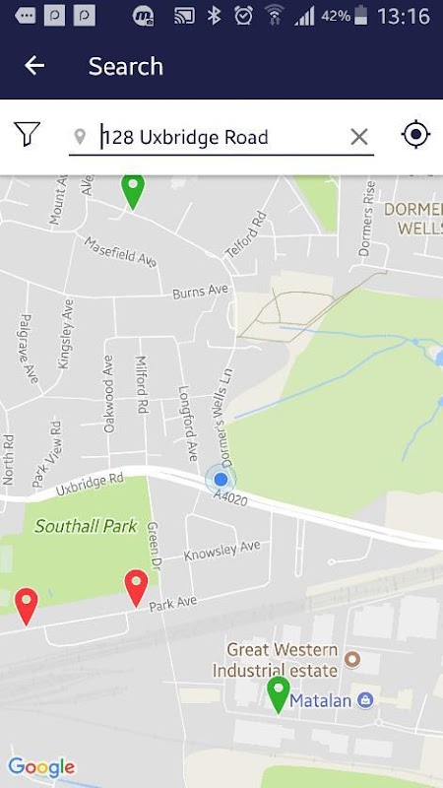
Task: Tap the Bluetooth icon in status bar
Action: point(214,16)
